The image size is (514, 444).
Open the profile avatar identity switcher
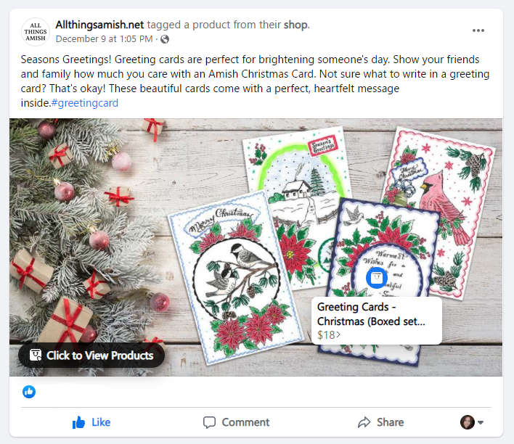coord(468,422)
